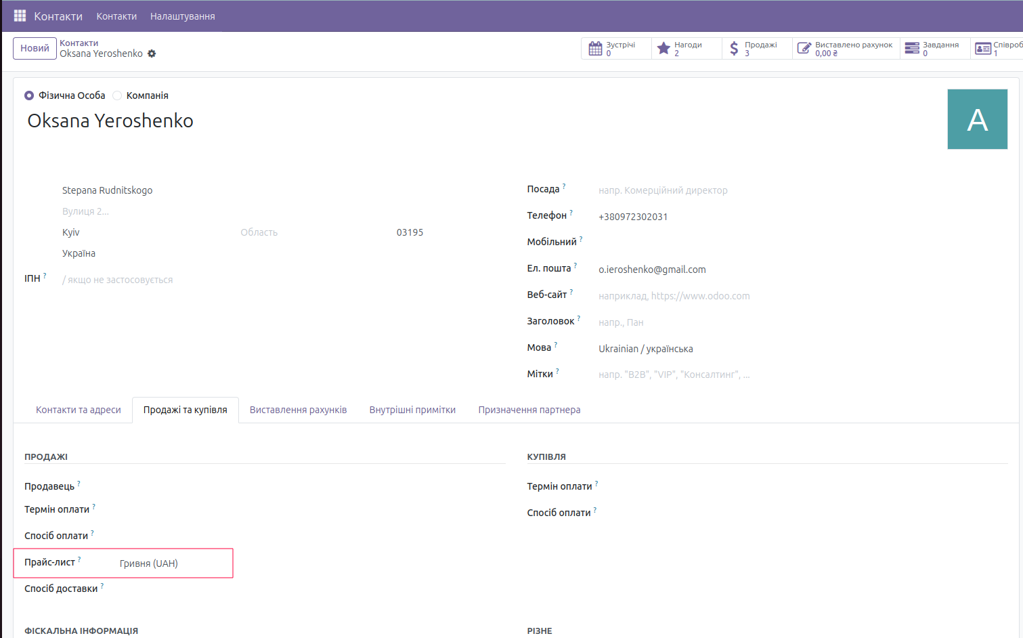Click the contact avatar image A
This screenshot has height=638, width=1023.
pos(977,119)
